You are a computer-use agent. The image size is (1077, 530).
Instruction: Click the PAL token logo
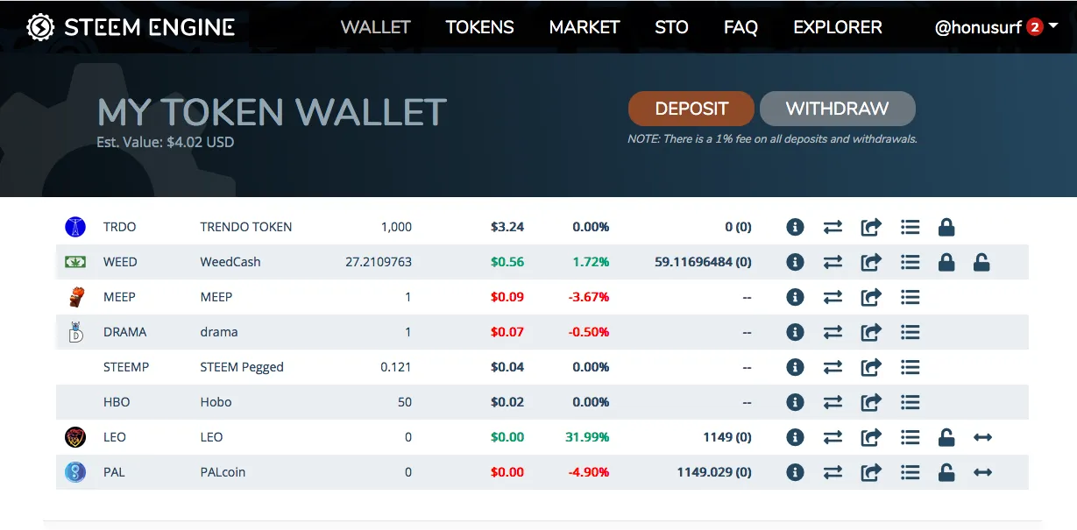(75, 472)
